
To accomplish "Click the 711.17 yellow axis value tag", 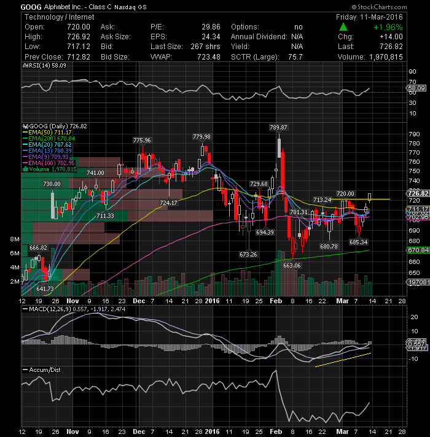I will (418, 209).
